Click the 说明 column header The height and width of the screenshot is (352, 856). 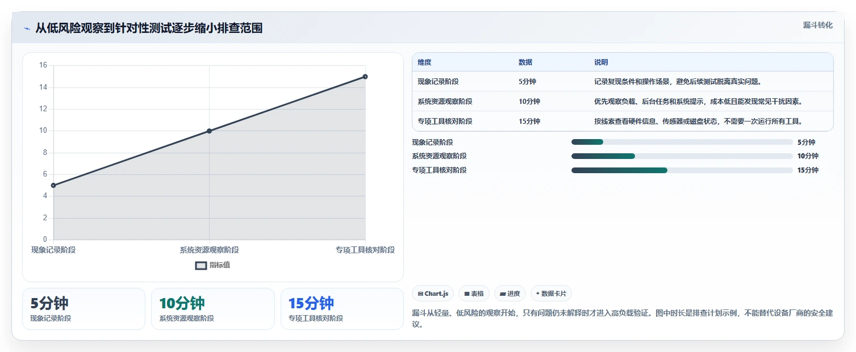pos(601,62)
